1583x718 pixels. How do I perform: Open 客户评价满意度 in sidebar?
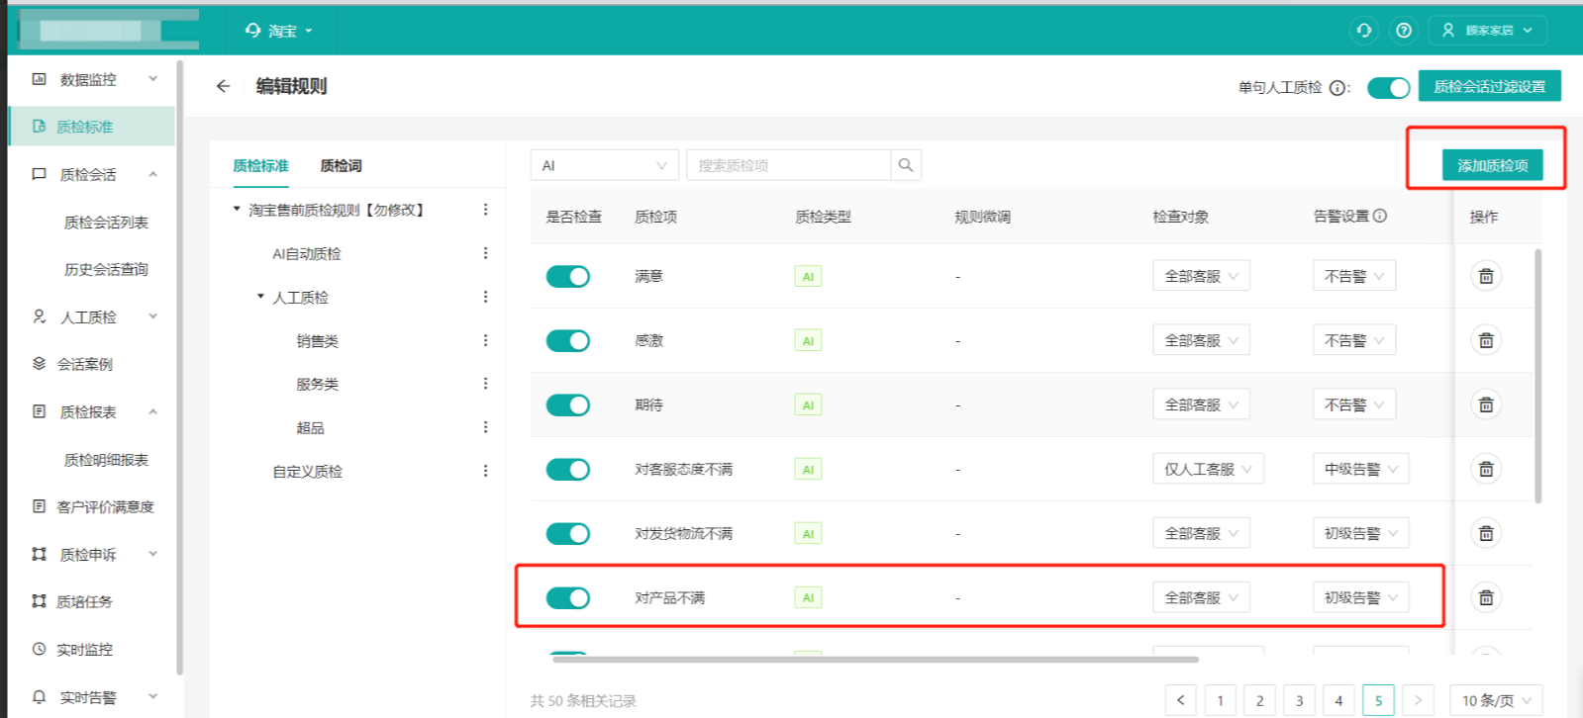105,506
